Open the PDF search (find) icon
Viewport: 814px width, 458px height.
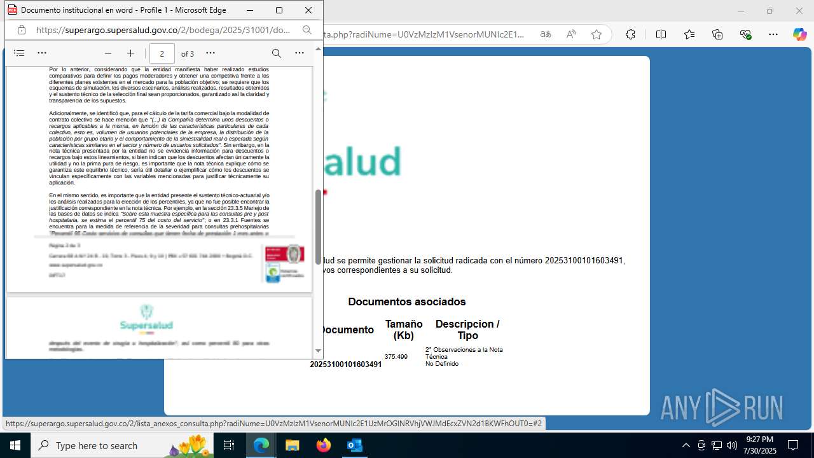[x=277, y=53]
